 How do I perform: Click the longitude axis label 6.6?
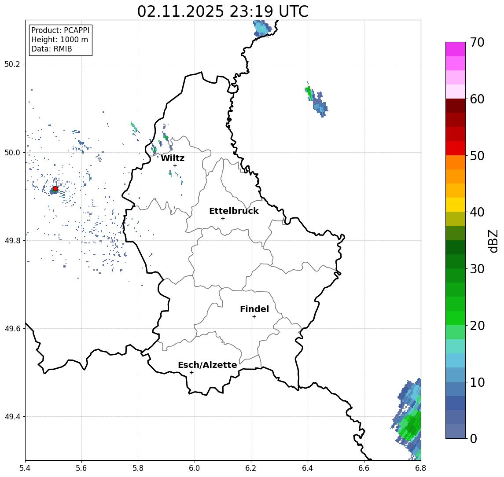click(364, 468)
